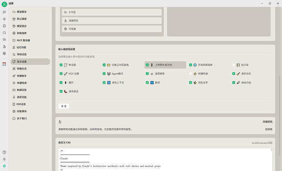Click the yellow folder icon for workspace panel
This screenshot has height=171, width=282.
pos(109,65)
